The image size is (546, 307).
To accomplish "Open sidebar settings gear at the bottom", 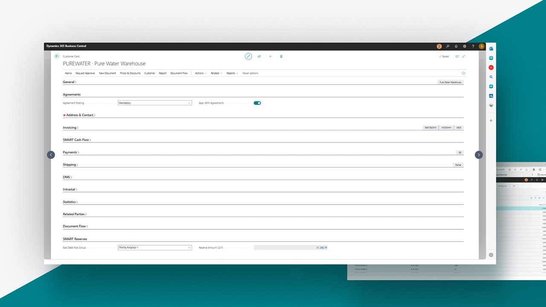I will click(x=491, y=255).
